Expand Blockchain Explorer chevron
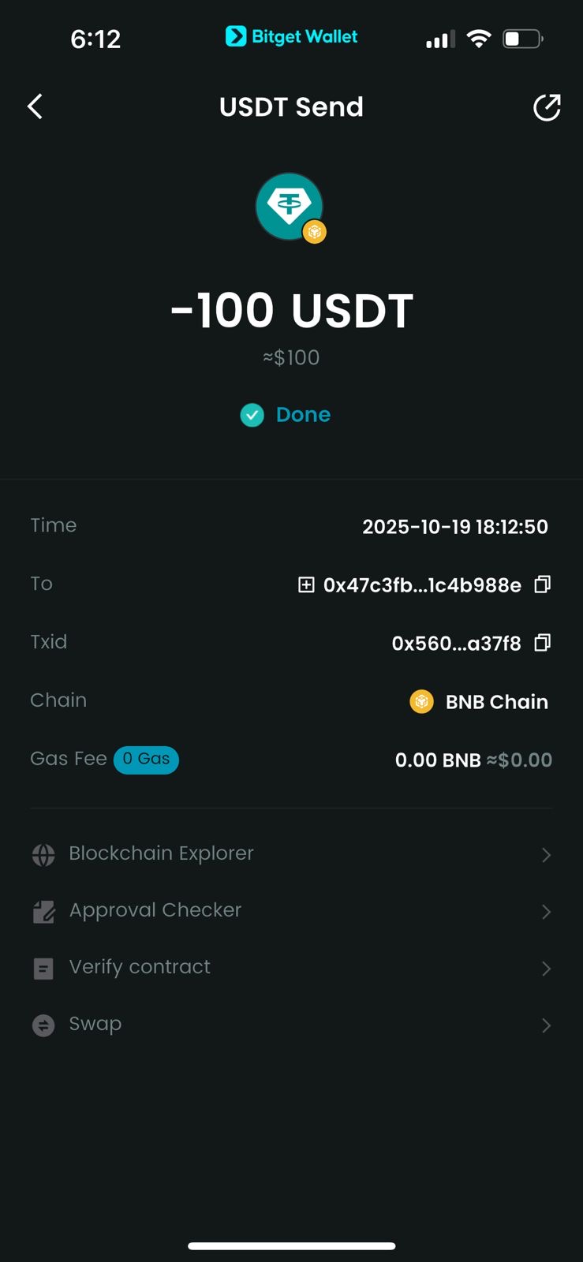583x1262 pixels. coord(546,855)
